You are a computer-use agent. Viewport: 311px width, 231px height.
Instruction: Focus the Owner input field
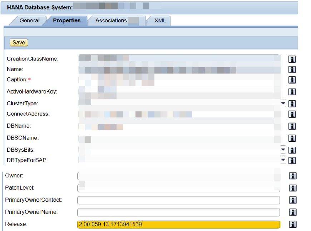pyautogui.click(x=178, y=176)
